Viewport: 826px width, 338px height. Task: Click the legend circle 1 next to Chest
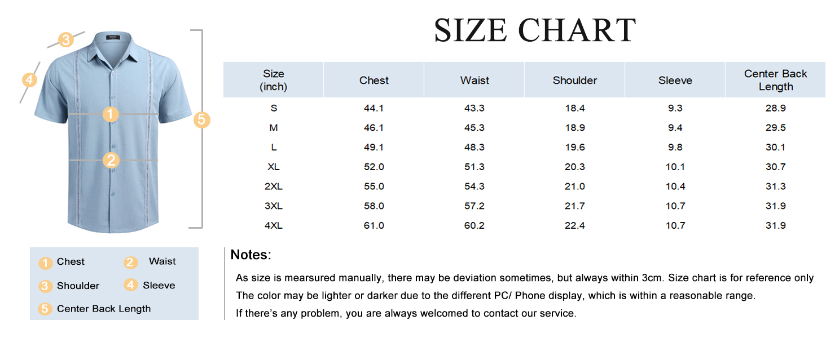pyautogui.click(x=46, y=263)
